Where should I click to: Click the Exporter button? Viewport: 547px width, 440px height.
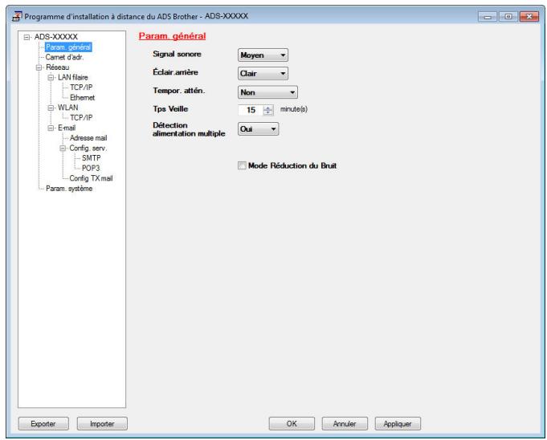click(43, 424)
